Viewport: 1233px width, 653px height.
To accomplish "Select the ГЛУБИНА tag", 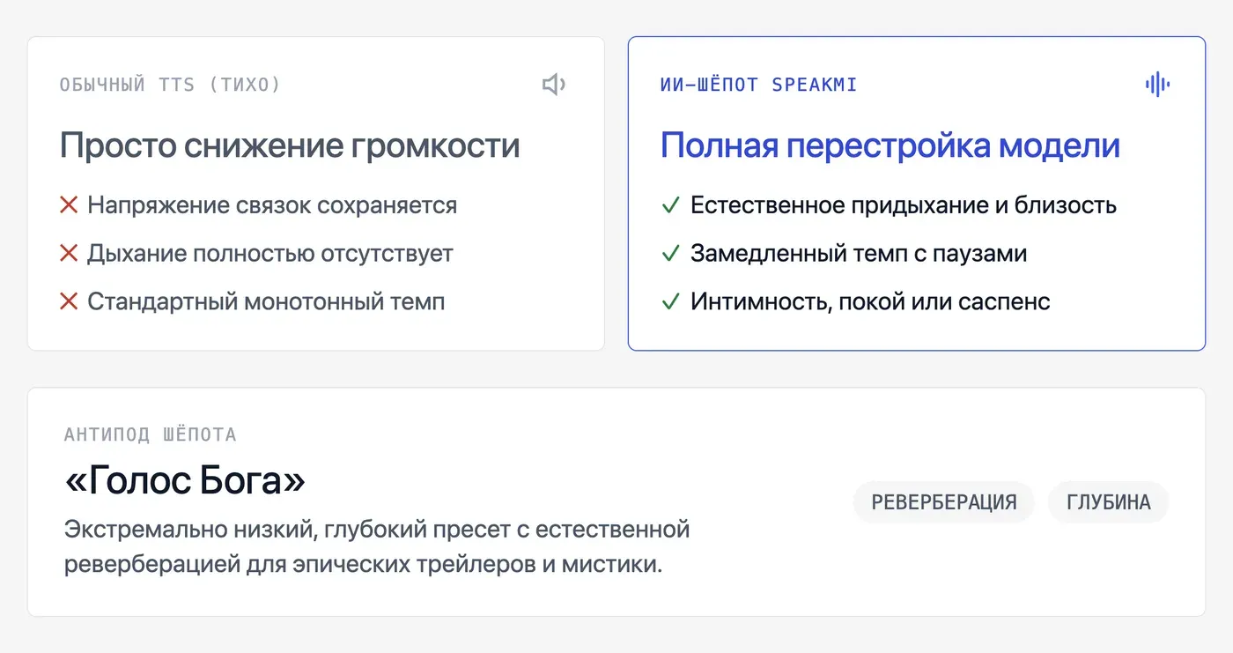I will [1109, 502].
